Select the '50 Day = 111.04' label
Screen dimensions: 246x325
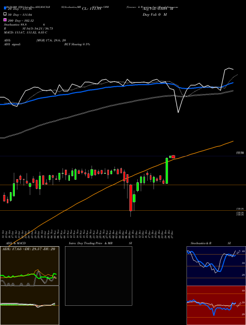tap(21, 15)
